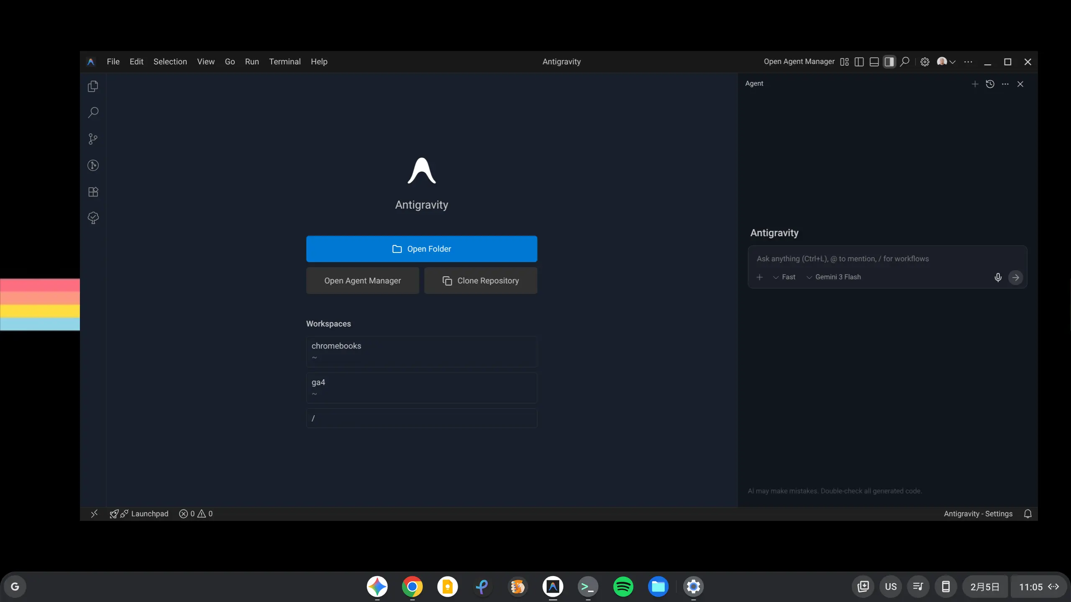Toggle the Agent secondary side bar
This screenshot has width=1071, height=602.
[889, 62]
